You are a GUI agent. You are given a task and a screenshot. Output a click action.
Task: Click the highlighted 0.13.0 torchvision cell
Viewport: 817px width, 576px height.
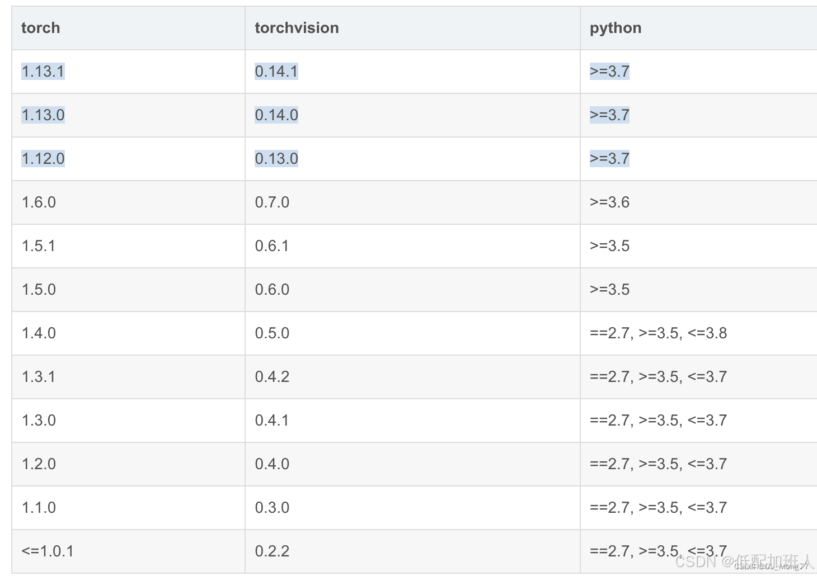[276, 158]
